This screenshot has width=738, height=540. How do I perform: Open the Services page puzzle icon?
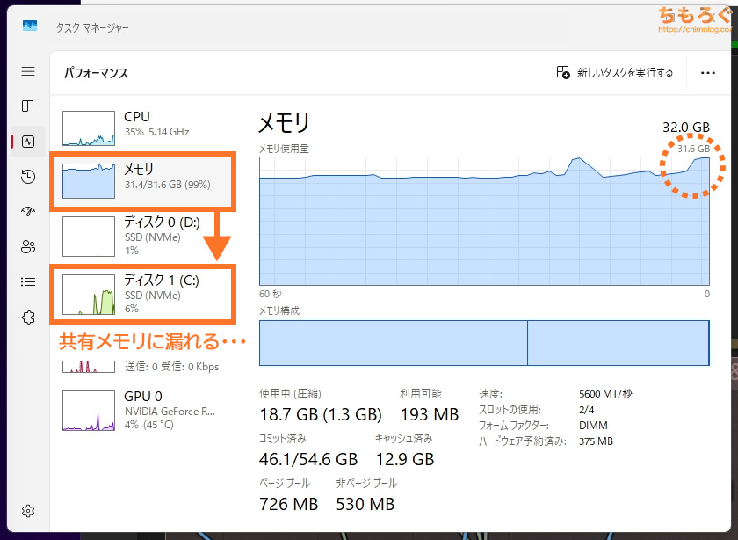tap(28, 317)
